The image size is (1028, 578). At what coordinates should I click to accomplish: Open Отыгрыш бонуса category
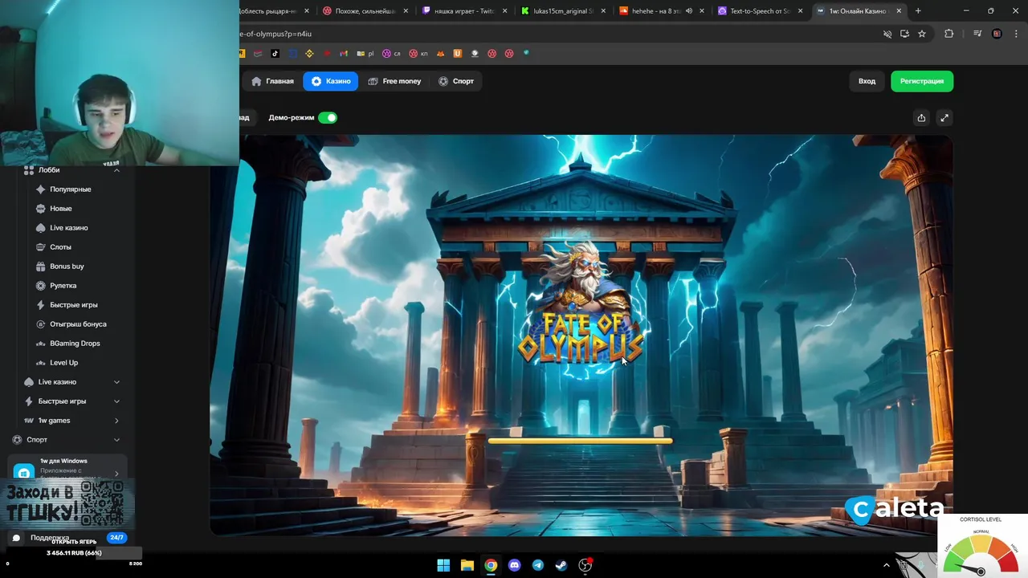78,324
